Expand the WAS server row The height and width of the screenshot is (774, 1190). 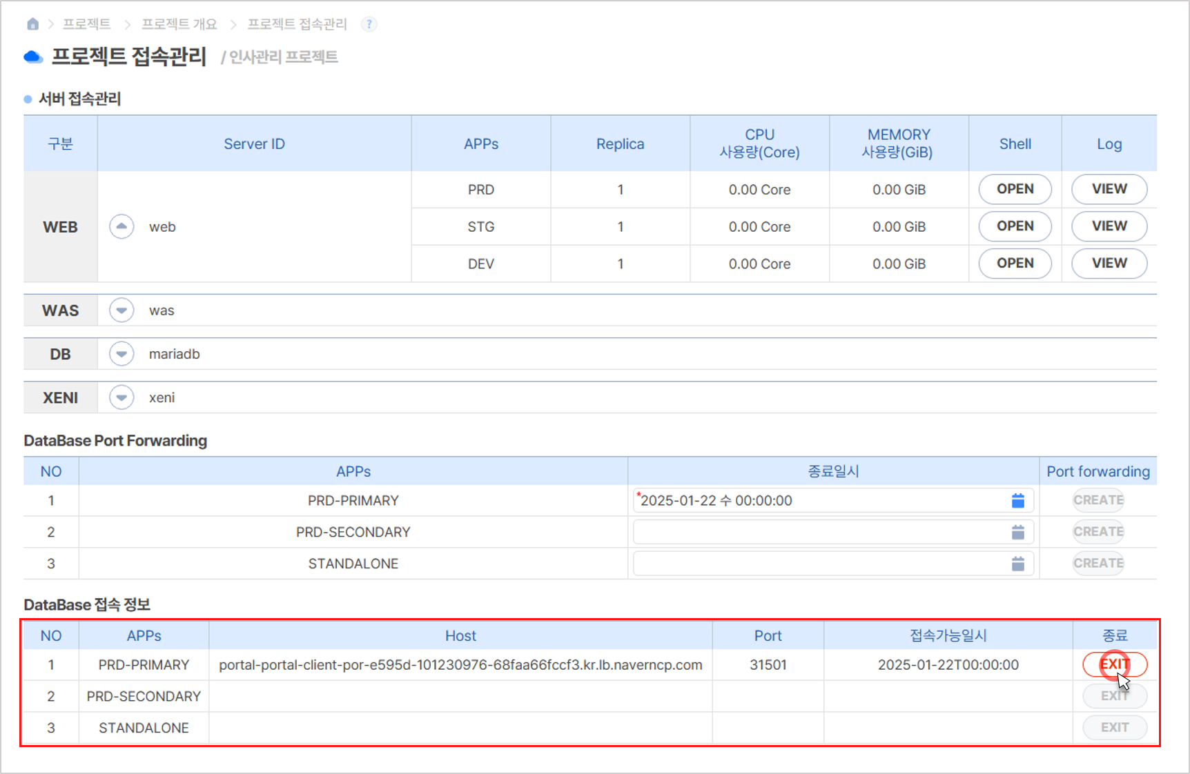coord(121,310)
